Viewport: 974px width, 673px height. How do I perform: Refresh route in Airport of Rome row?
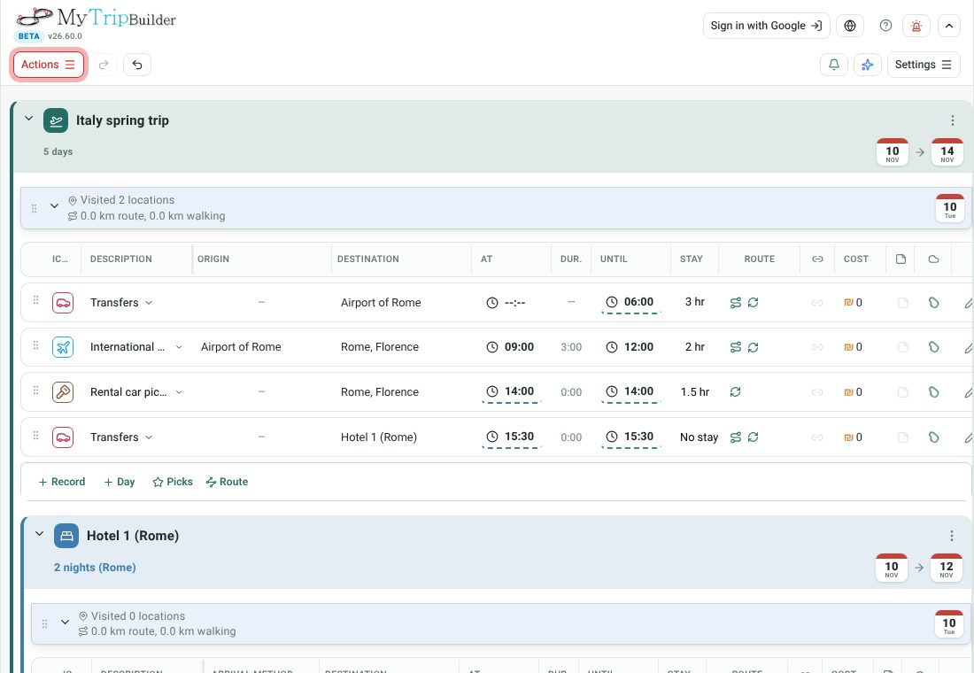pyautogui.click(x=753, y=303)
